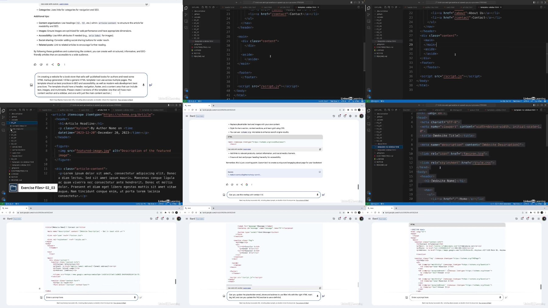This screenshot has width=548, height=308.
Task: Open content-ideas.txt in explorer tree
Action: [x=19, y=126]
